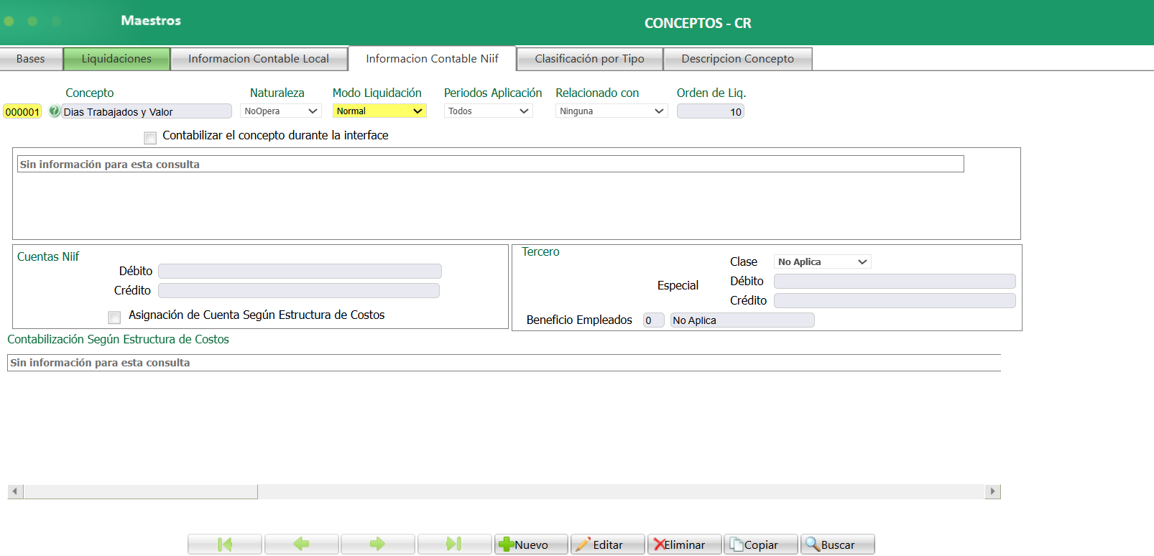The image size is (1154, 556).
Task: Click the Contabilización Según Estructura de Costos label
Action: pos(119,339)
